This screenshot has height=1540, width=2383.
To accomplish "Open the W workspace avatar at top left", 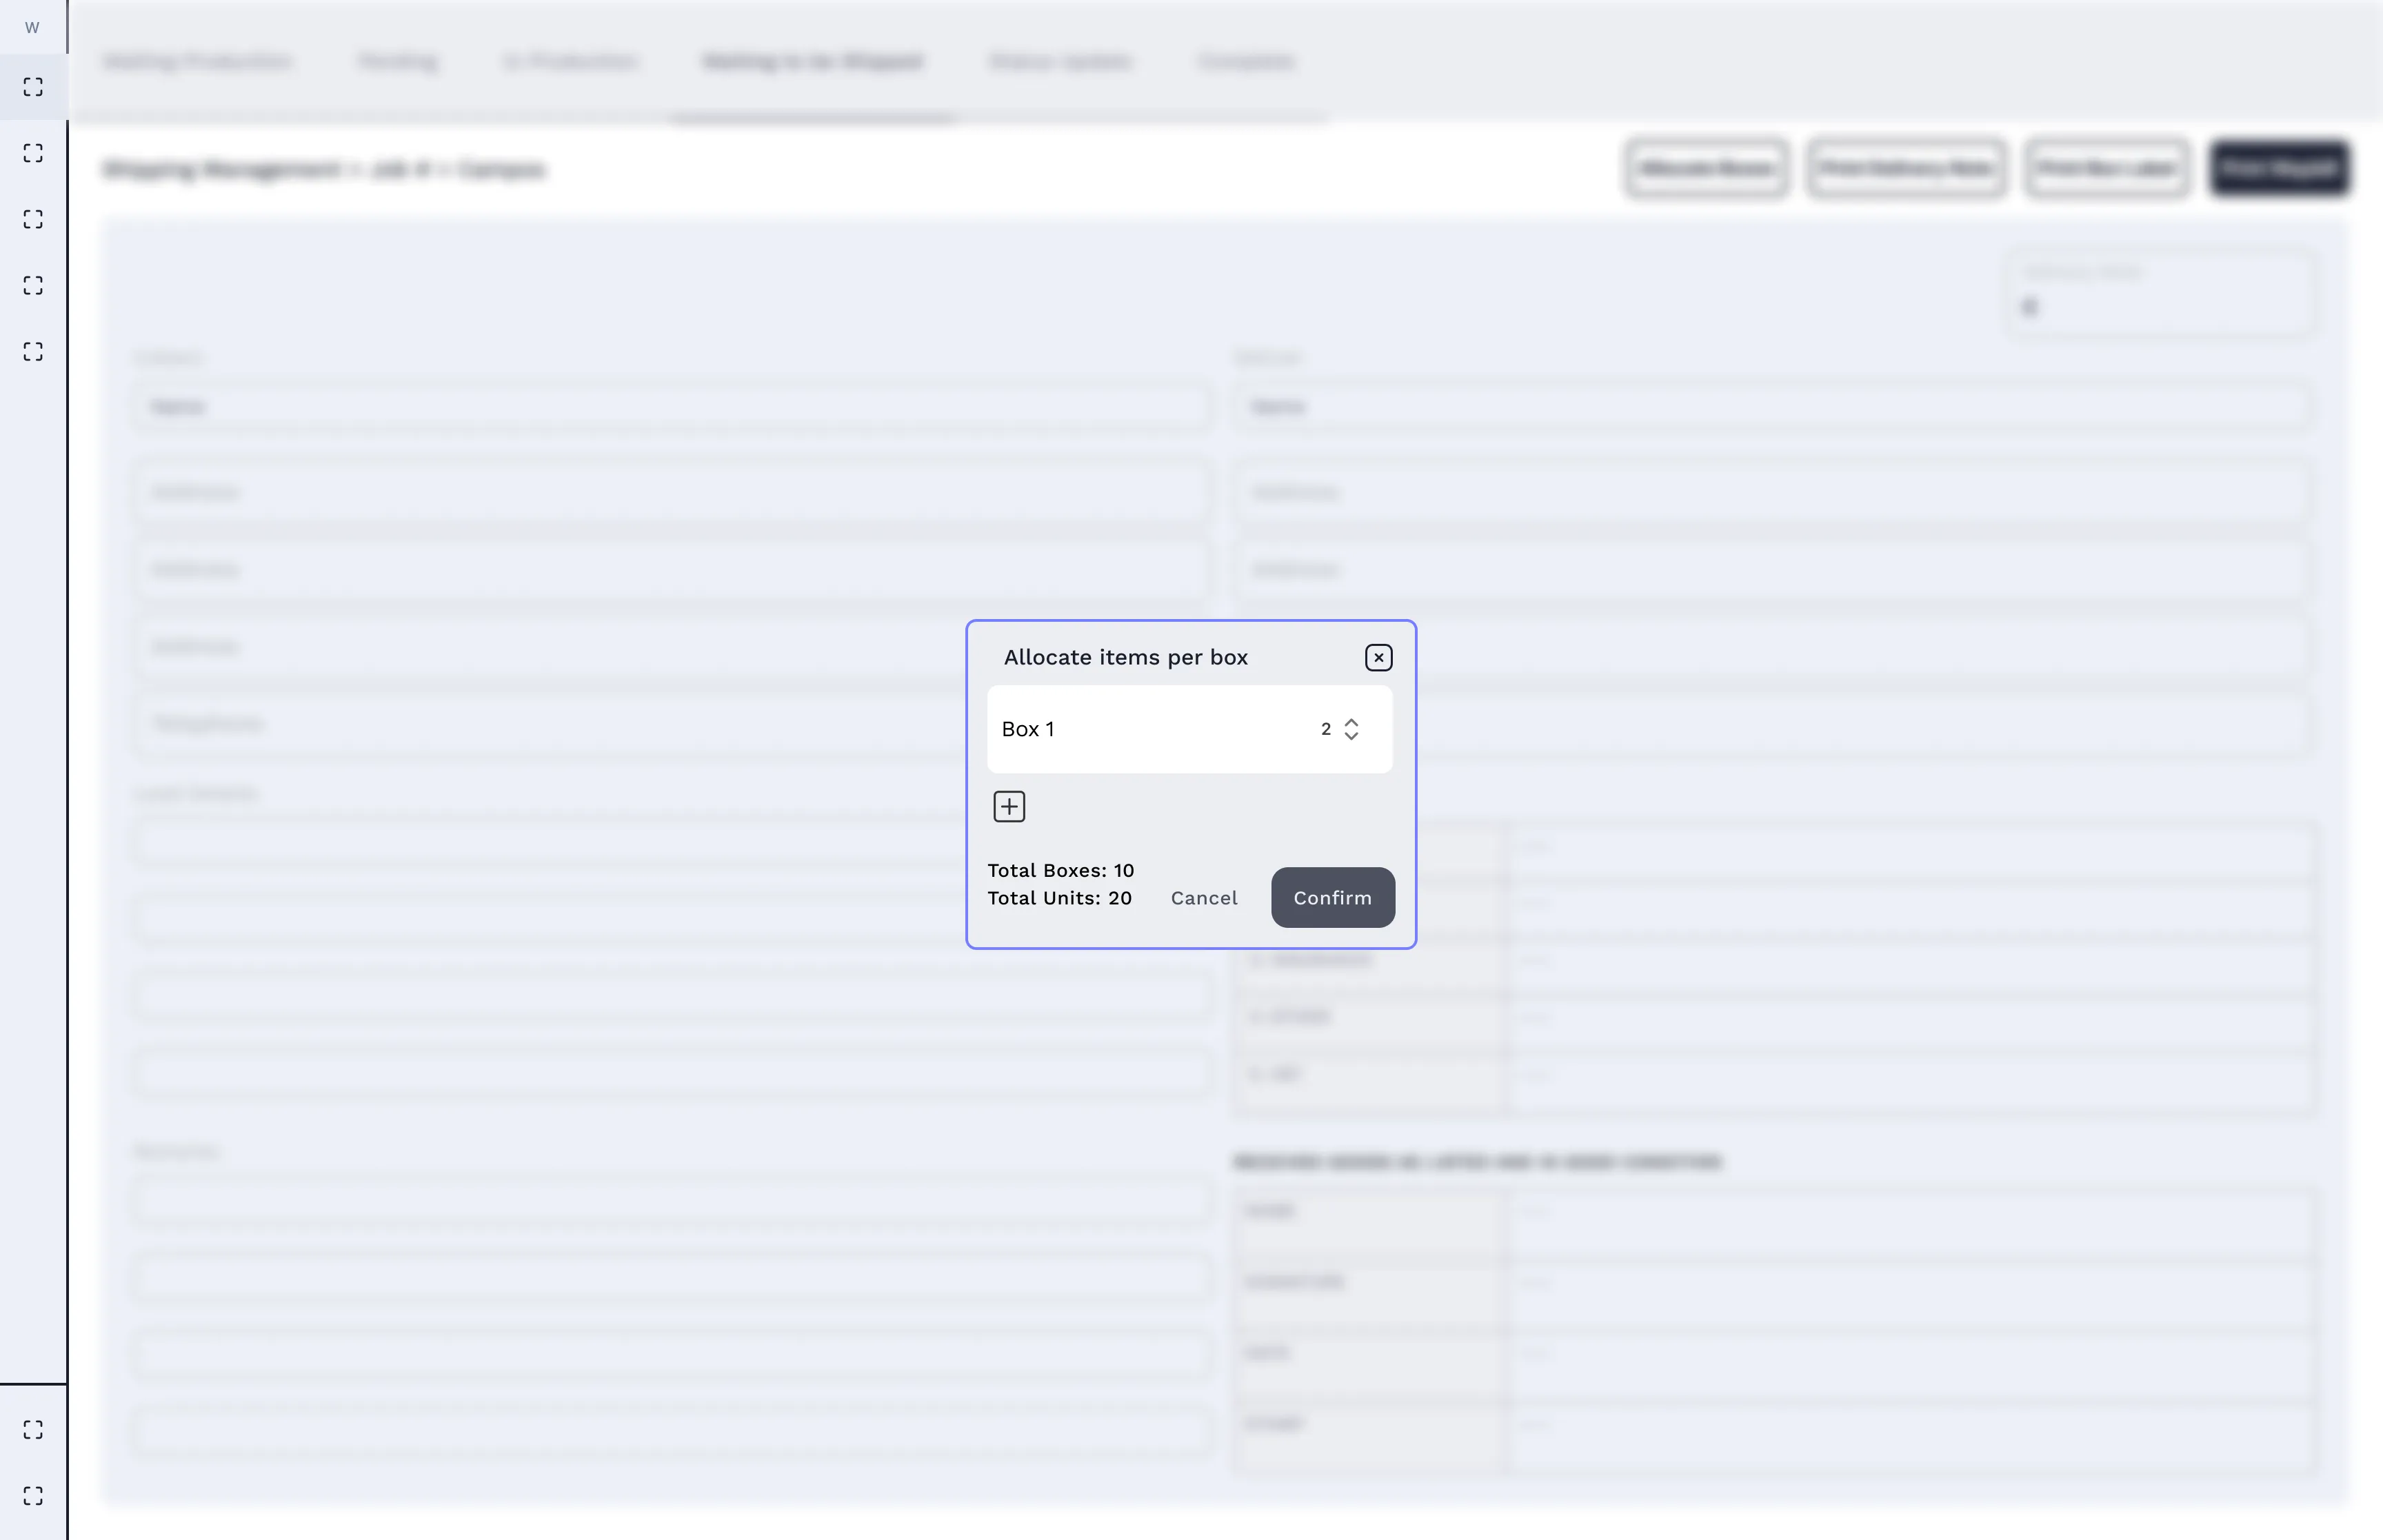I will click(32, 27).
